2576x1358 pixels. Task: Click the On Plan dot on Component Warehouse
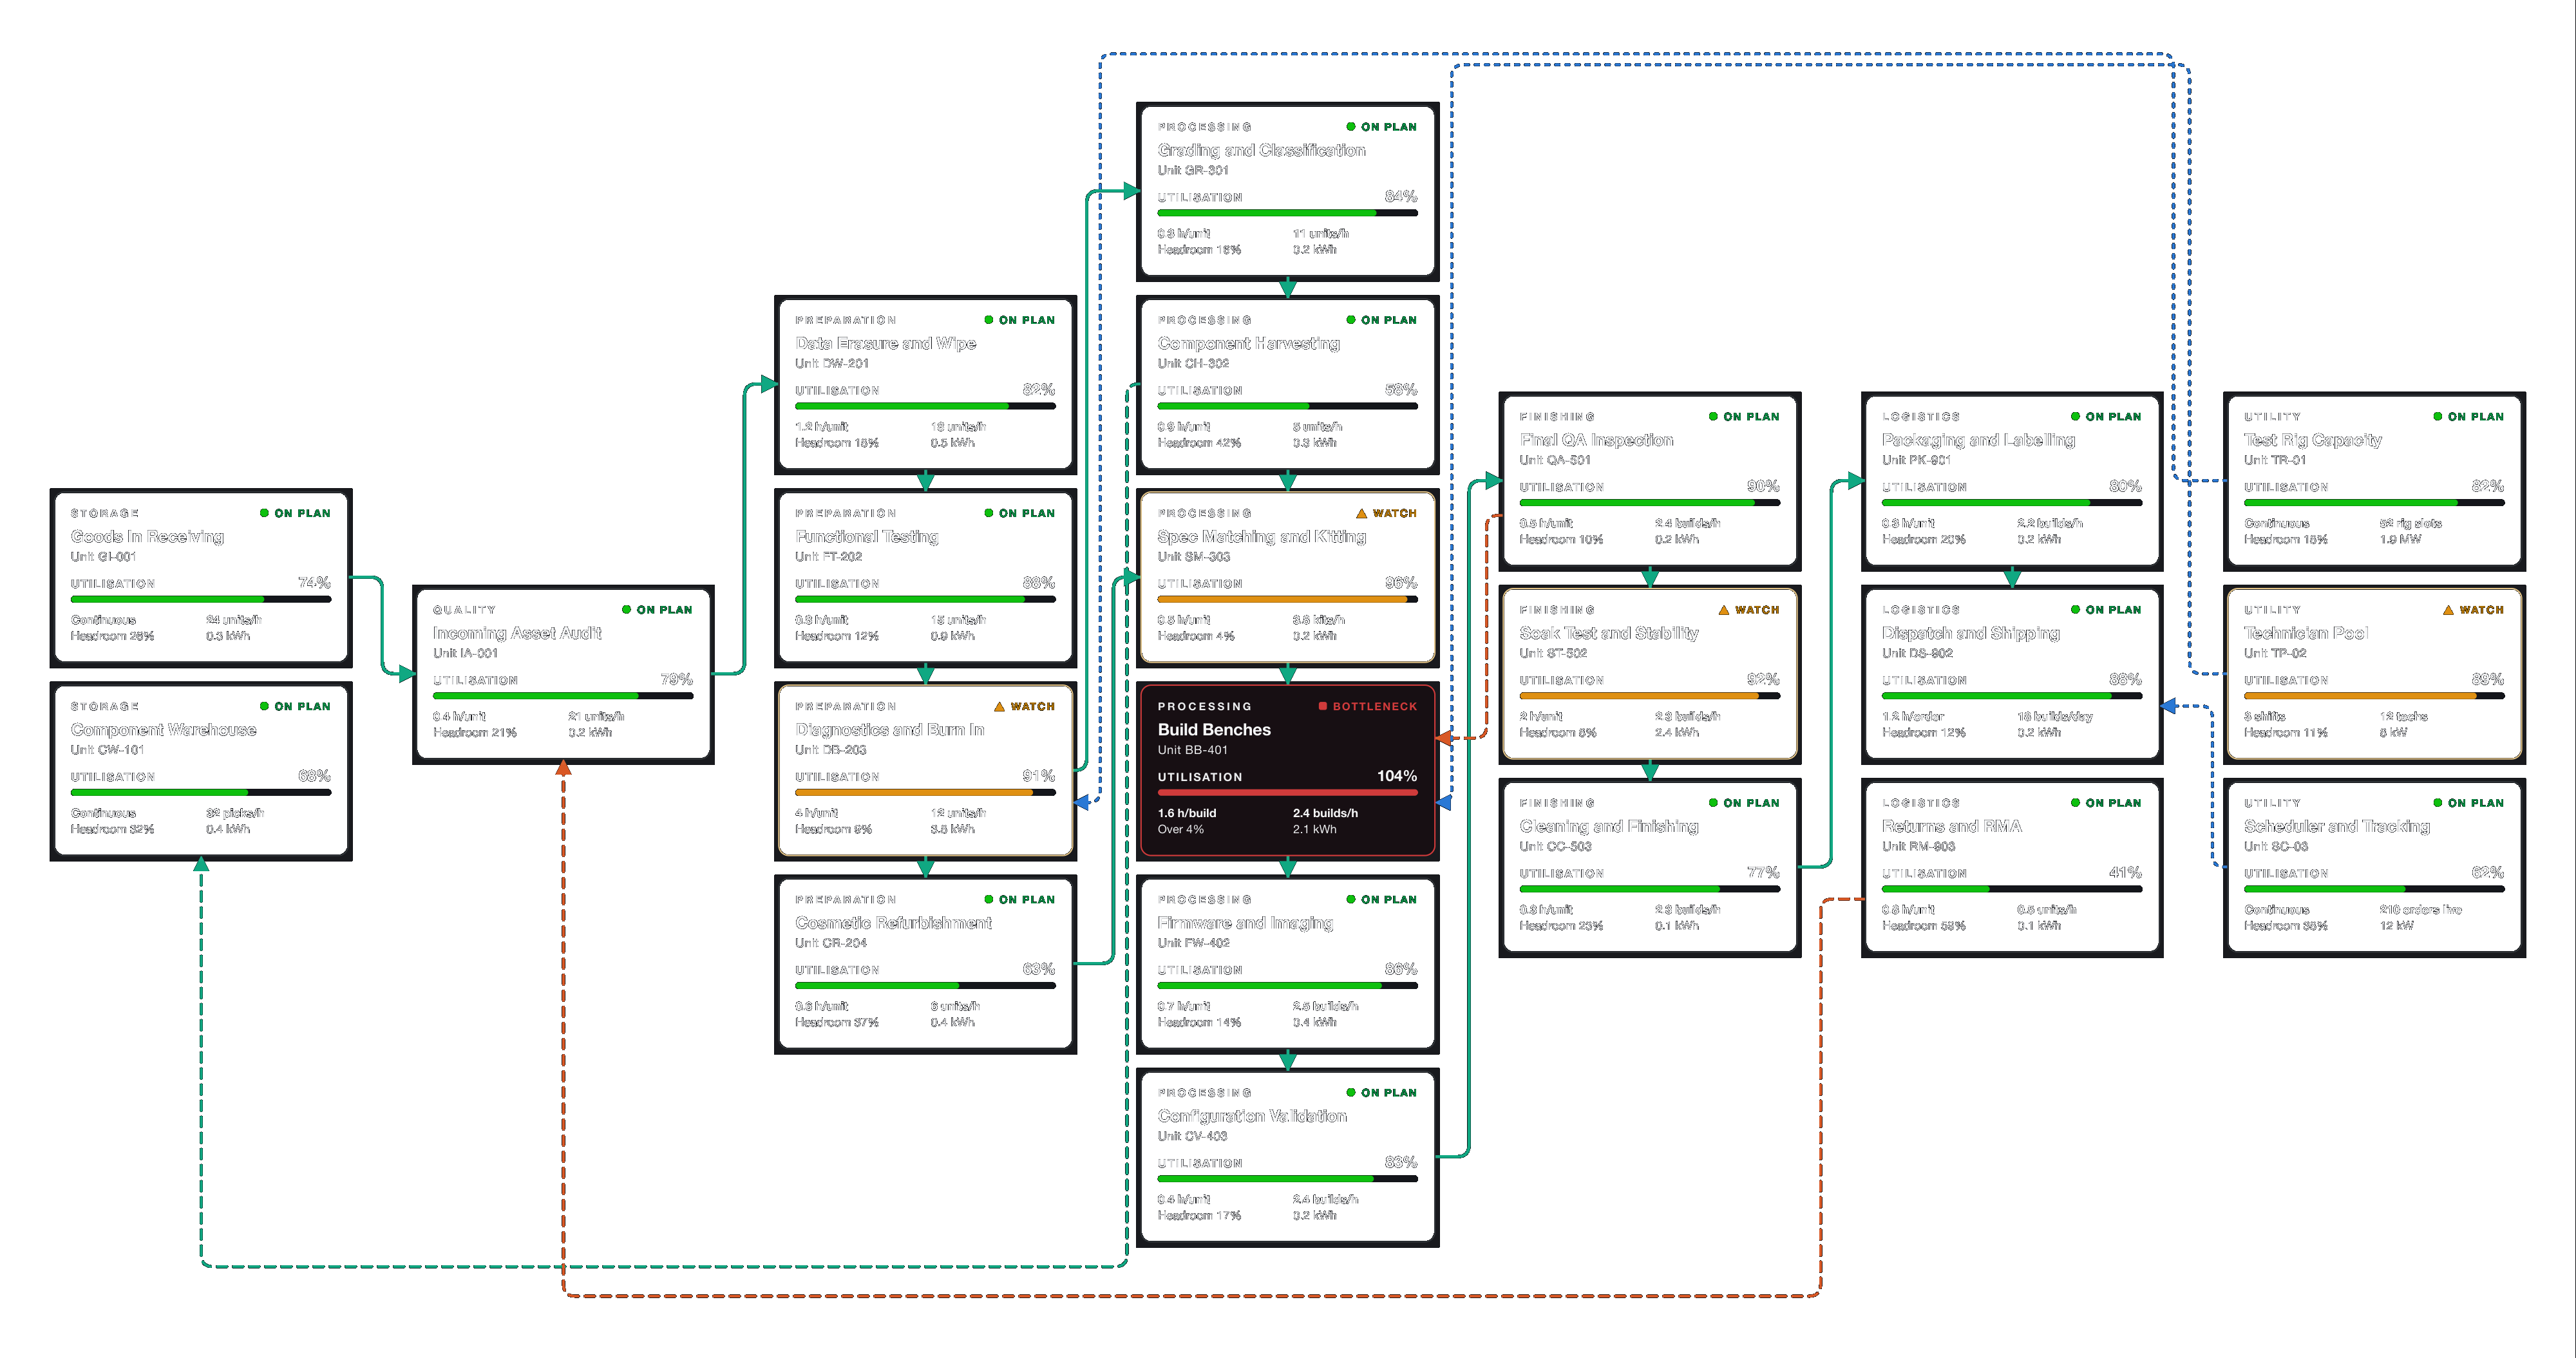click(264, 706)
